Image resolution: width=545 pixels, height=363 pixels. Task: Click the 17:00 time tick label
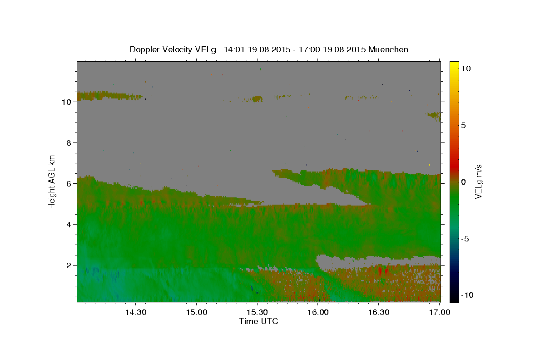(x=439, y=312)
